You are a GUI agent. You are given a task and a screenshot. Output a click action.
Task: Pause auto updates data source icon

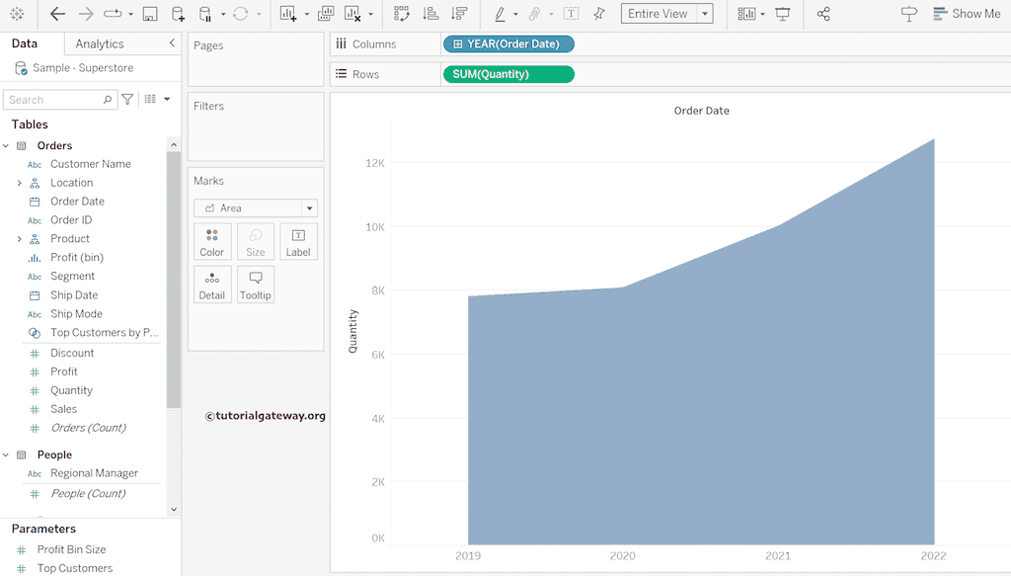(205, 14)
